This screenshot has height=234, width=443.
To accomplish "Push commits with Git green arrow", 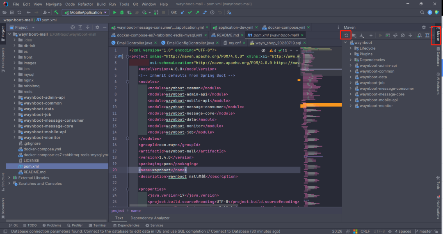I will 197,12.
